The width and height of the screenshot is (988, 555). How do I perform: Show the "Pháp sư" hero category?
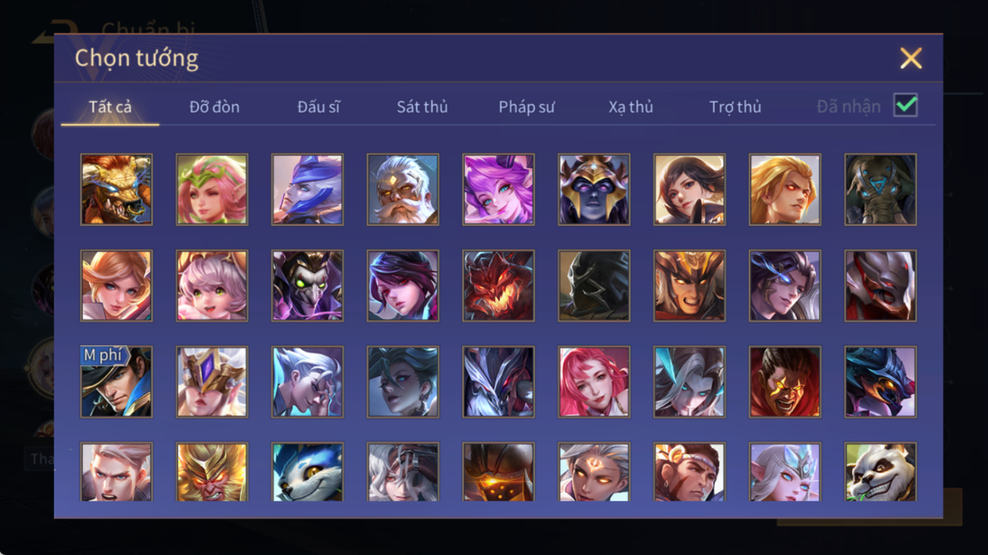click(x=526, y=107)
